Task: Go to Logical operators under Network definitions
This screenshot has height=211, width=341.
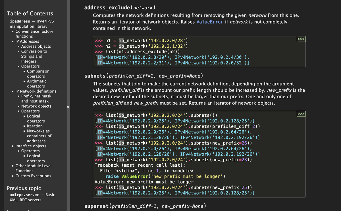Action: point(36,118)
